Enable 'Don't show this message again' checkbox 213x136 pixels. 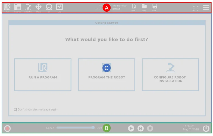tap(15, 109)
